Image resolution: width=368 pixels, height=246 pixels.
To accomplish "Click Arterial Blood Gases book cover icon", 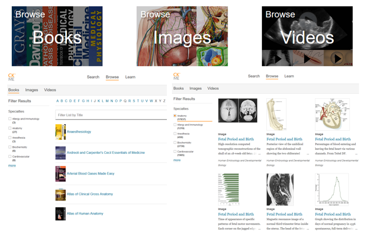I will (60, 174).
